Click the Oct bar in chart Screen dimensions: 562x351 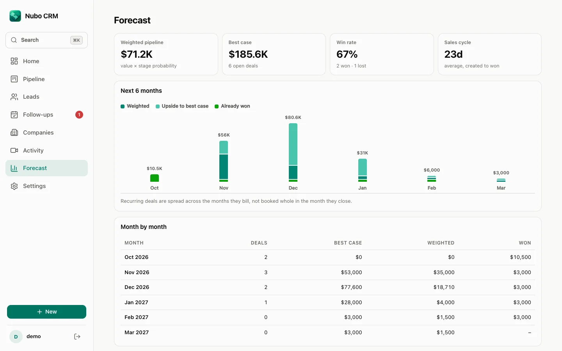click(x=155, y=178)
